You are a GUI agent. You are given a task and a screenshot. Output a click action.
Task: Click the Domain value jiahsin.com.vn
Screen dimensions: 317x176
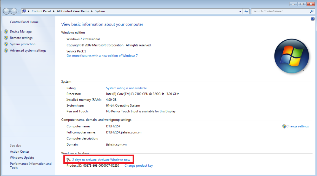[x=116, y=144]
